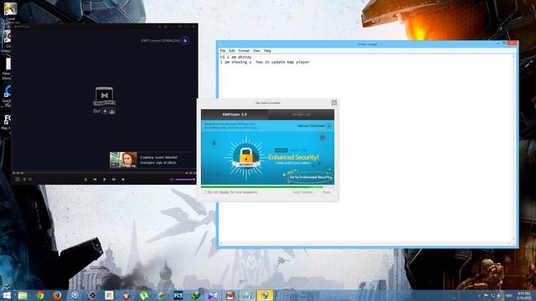Click the first icon beside 'Go!'
536x301 pixels.
(x=105, y=111)
